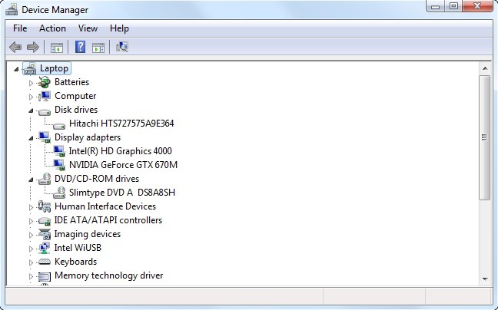Select Hitachi HTS727575A9E364 text
This screenshot has height=310, width=498.
pos(121,124)
